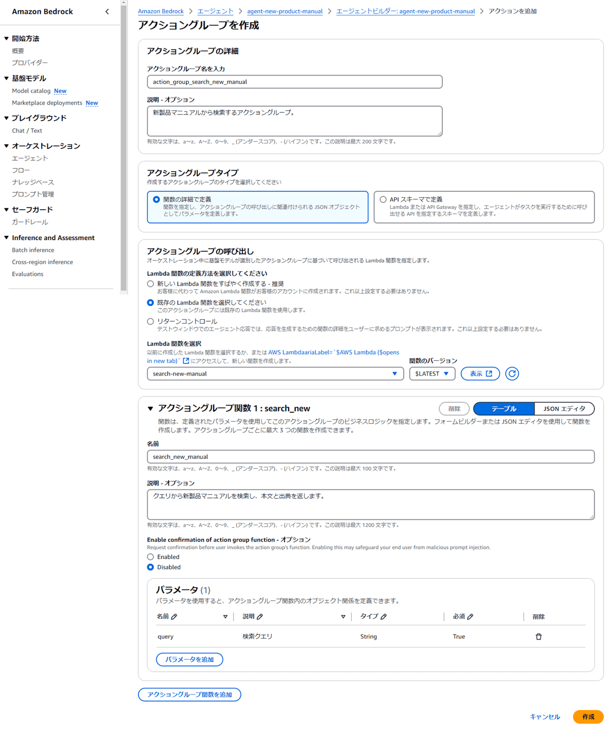This screenshot has height=731, width=612.
Task: Click the 'query' parameter name cell
Action: [165, 636]
